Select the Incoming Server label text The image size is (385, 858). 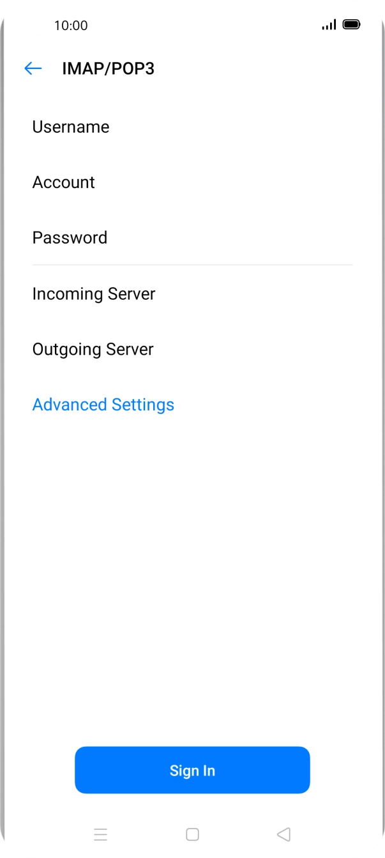pos(94,293)
